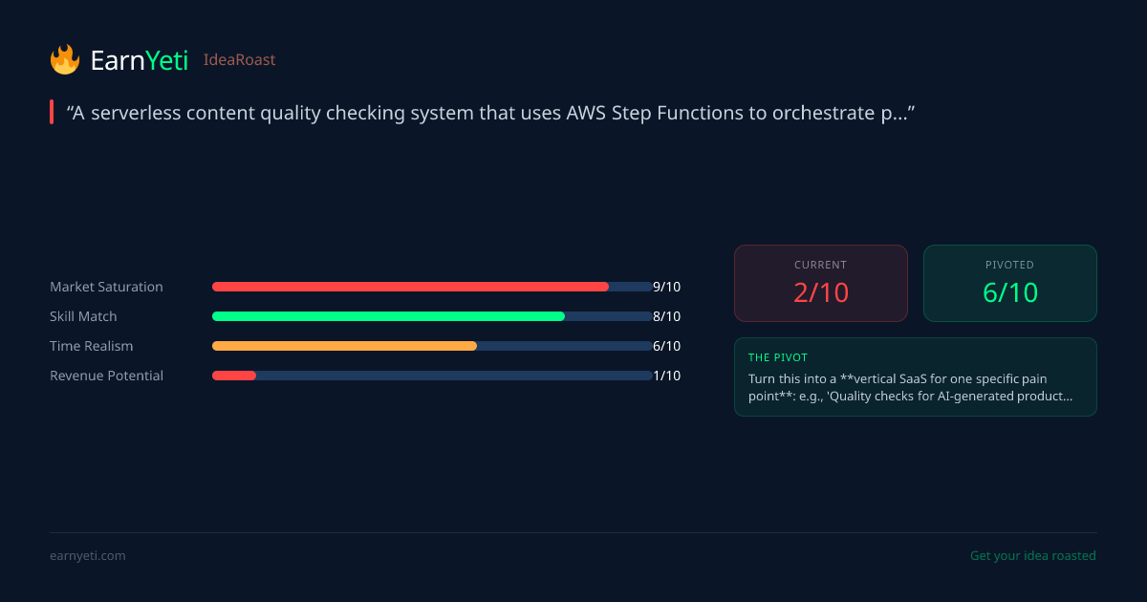Click the Time Realism label
Viewport: 1147px width, 602px height.
tap(92, 346)
